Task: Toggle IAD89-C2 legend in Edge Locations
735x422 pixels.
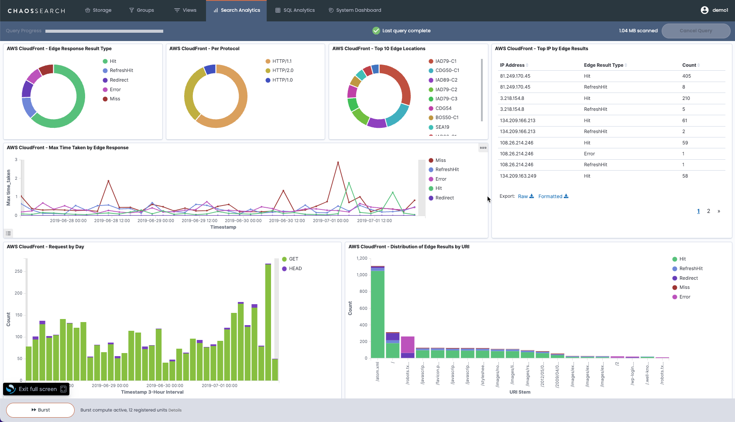Action: pyautogui.click(x=443, y=80)
